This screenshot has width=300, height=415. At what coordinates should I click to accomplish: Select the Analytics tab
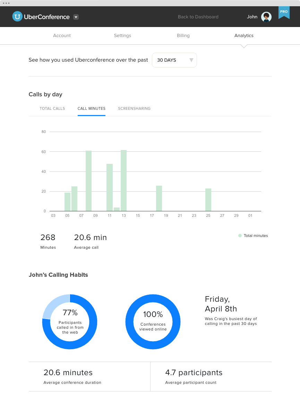coord(244,35)
